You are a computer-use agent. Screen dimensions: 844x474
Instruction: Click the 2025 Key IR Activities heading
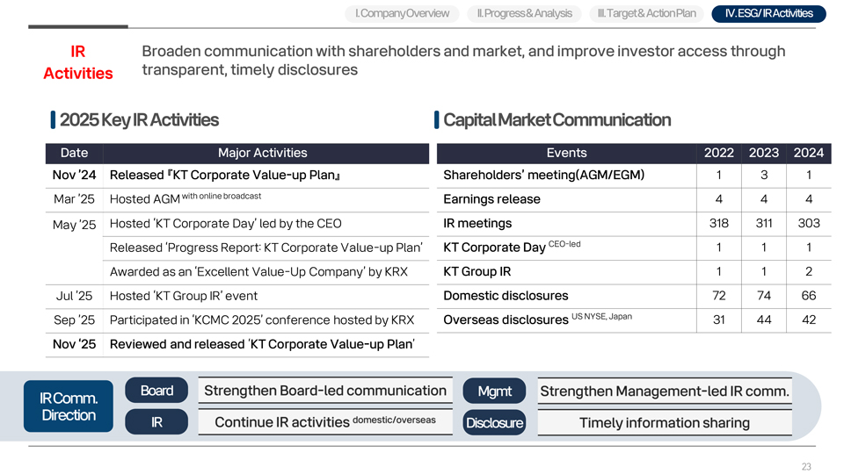139,119
